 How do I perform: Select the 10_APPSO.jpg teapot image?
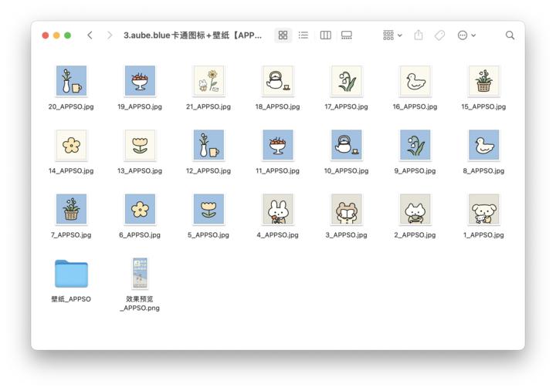click(x=346, y=145)
